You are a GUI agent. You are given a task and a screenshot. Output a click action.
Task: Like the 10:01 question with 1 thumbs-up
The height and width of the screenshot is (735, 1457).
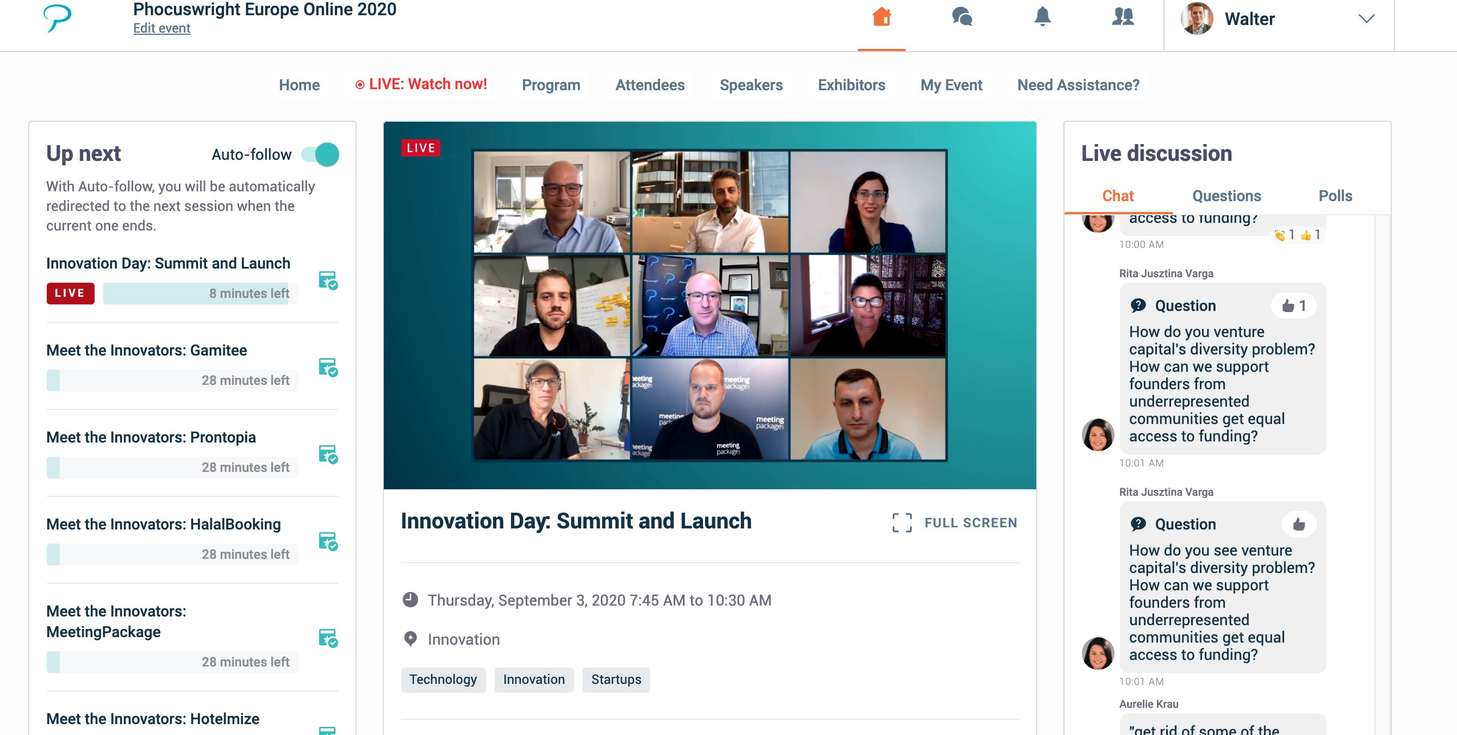[x=1293, y=306]
